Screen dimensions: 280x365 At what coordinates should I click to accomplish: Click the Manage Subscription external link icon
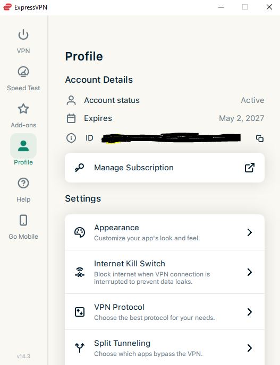[250, 168]
